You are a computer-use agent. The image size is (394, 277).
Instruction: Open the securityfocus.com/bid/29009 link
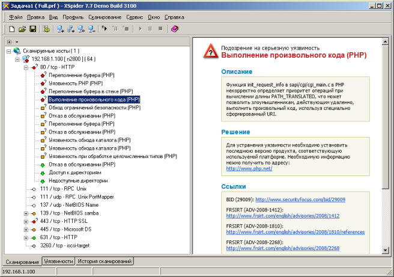click(300, 199)
